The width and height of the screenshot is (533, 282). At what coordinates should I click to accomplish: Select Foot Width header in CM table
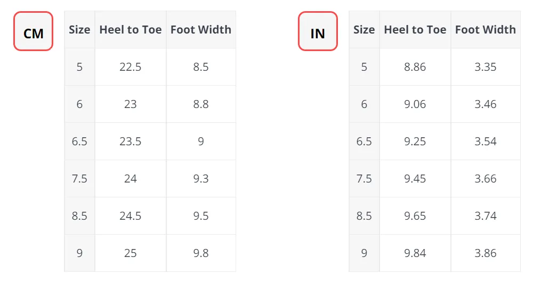(x=201, y=29)
